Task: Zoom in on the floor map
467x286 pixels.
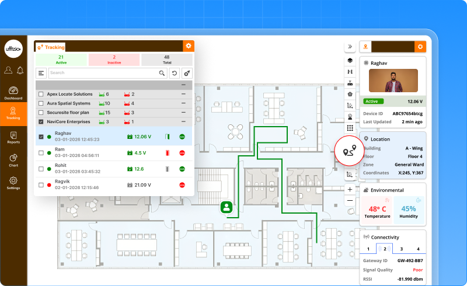Action: 350,190
